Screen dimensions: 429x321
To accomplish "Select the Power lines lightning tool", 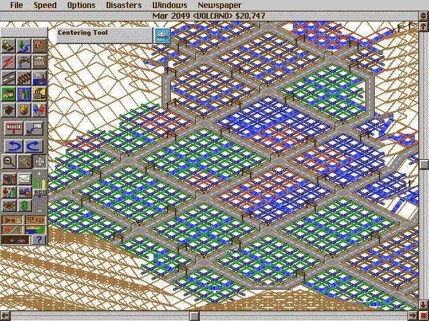I will coord(8,62).
